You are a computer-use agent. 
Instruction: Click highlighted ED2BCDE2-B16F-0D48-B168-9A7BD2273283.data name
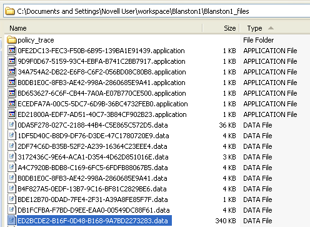click(x=94, y=221)
